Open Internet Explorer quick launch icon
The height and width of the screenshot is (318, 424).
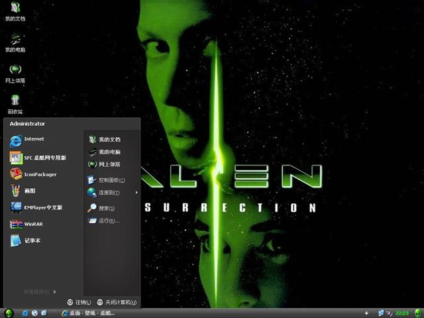[25, 313]
